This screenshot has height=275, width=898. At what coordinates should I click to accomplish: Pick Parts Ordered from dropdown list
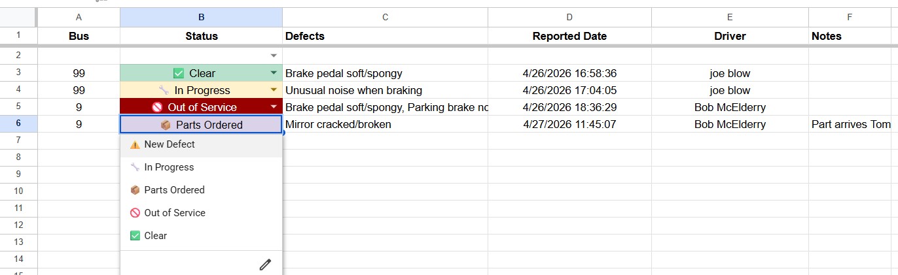coord(201,190)
